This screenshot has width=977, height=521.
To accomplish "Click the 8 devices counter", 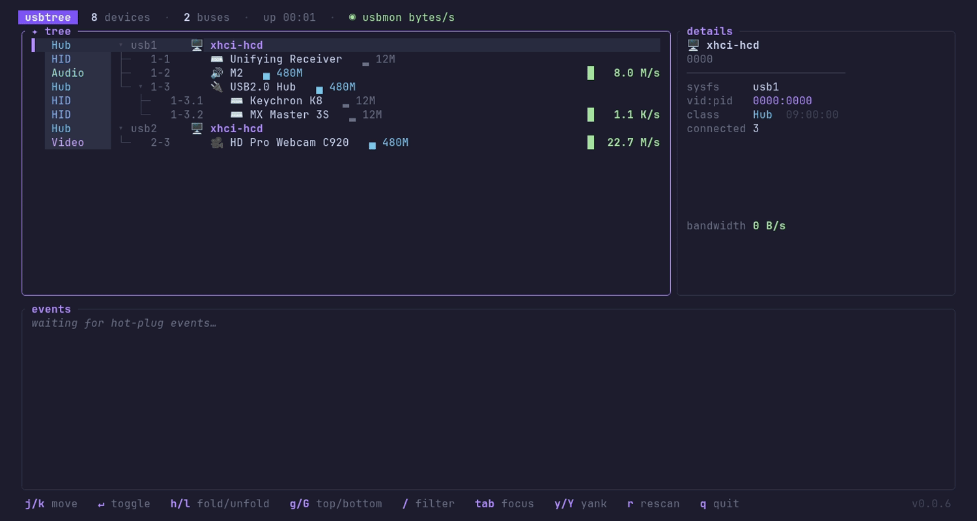I will (x=120, y=18).
